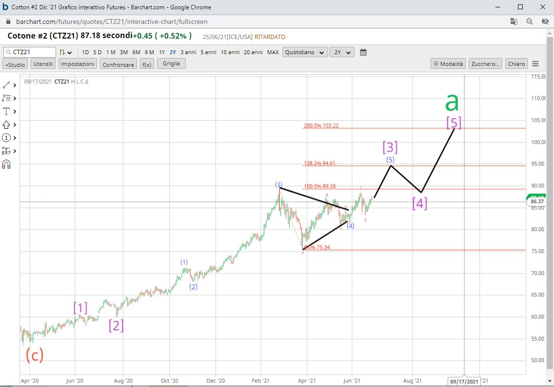Select the 5 anni time range
Screen dimensions: 554x387
click(x=208, y=52)
